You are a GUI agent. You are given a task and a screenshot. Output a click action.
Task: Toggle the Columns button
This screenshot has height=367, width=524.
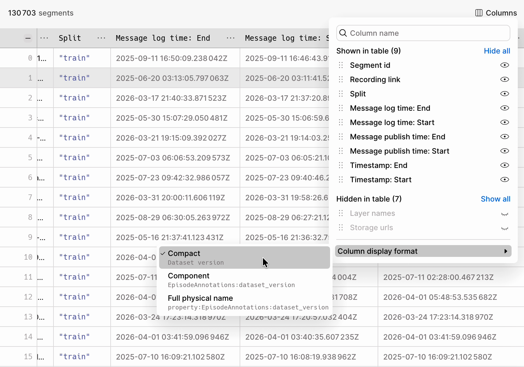(496, 13)
